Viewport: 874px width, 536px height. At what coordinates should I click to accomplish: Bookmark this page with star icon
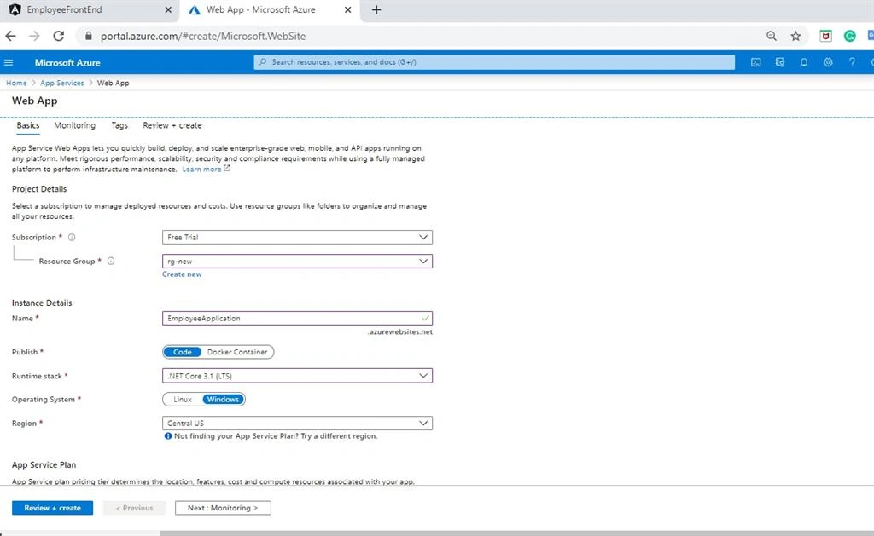pos(795,36)
